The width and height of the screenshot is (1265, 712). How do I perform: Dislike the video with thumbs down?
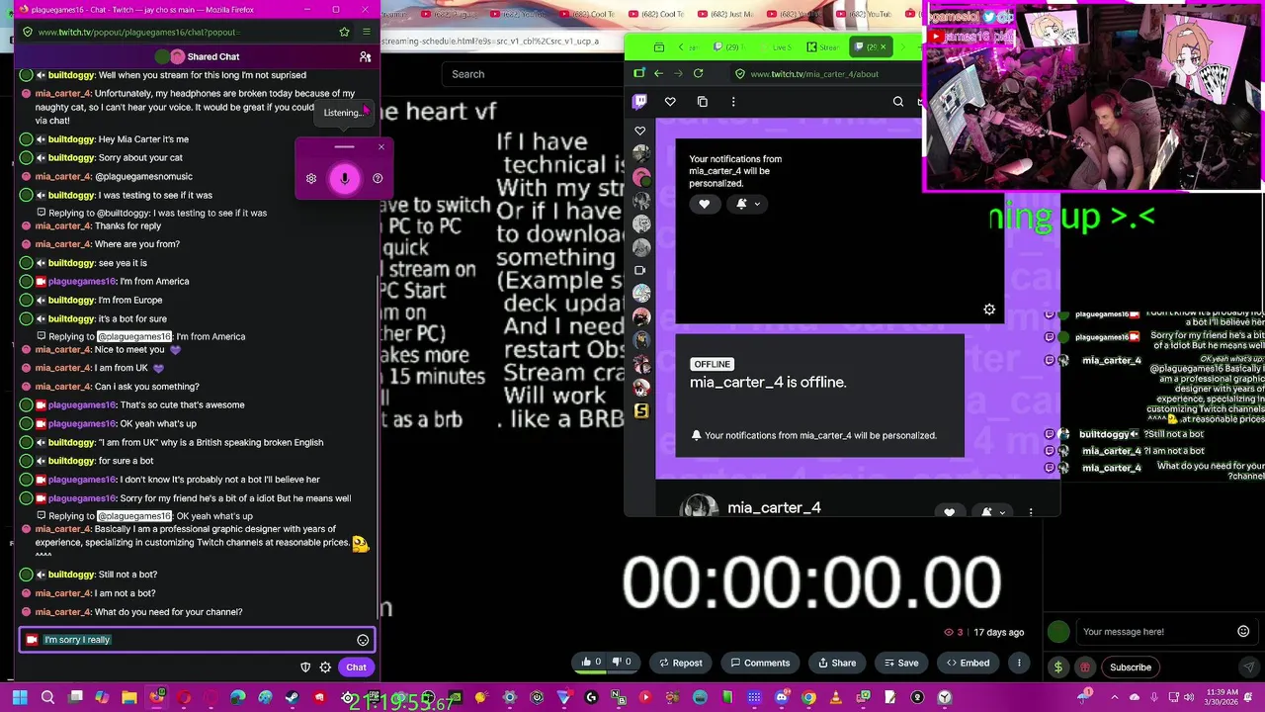pyautogui.click(x=623, y=663)
